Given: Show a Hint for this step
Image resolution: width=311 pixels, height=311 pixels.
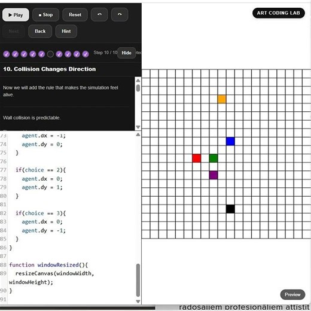Looking at the screenshot, I should coord(66,31).
